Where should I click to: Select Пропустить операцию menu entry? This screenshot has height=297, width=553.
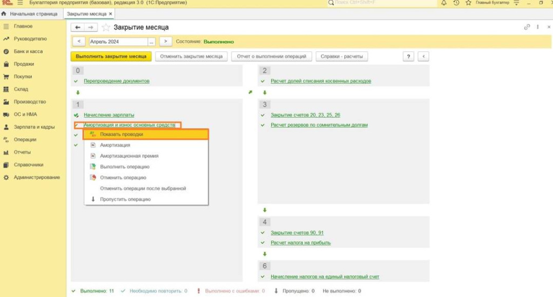tap(125, 199)
